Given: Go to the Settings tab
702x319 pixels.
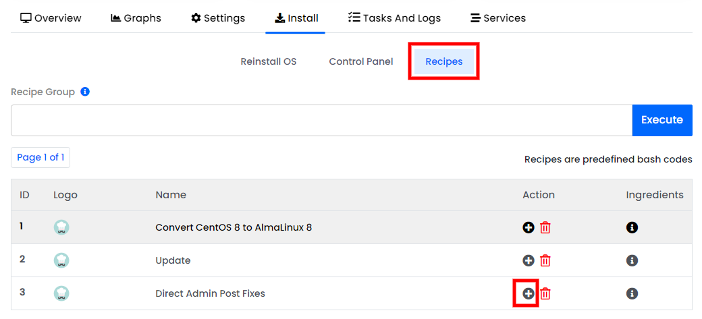Looking at the screenshot, I should 218,18.
